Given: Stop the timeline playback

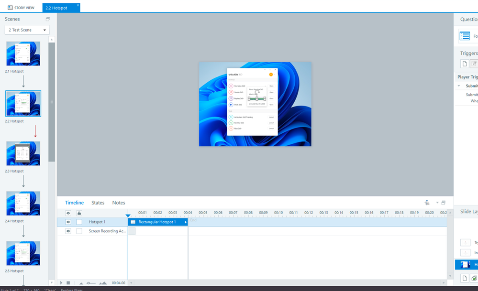Looking at the screenshot, I should point(68,283).
